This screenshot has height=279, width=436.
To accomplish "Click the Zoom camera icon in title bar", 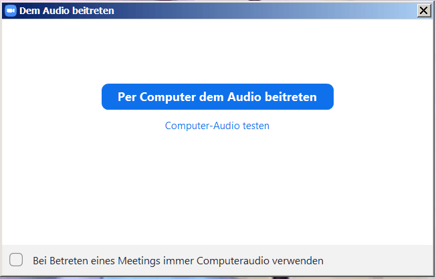I will pos(10,11).
